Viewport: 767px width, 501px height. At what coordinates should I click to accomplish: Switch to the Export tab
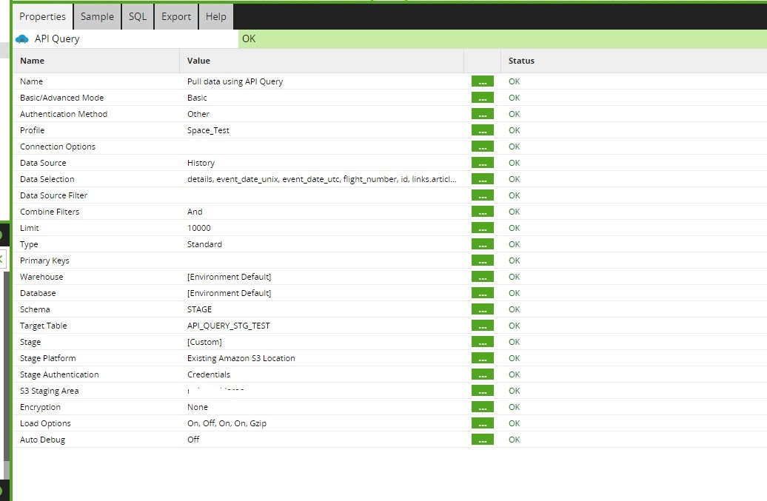175,16
